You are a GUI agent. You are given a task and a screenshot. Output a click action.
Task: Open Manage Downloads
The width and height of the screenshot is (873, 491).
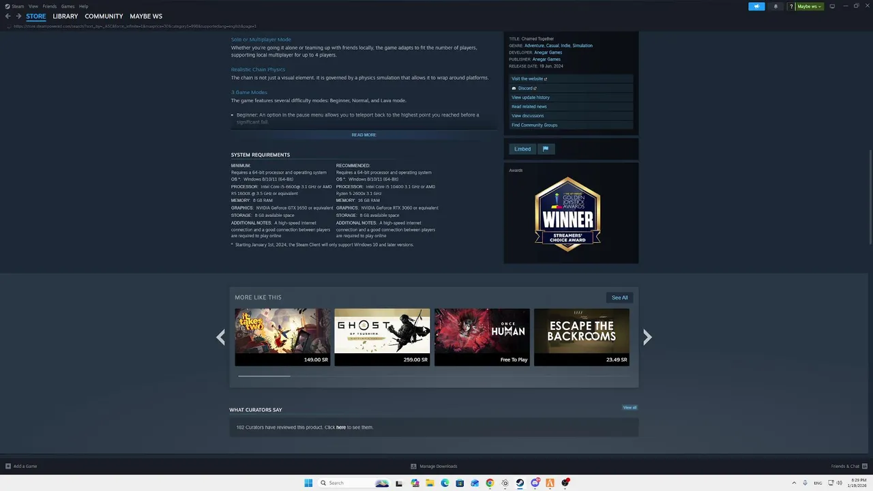coord(434,466)
